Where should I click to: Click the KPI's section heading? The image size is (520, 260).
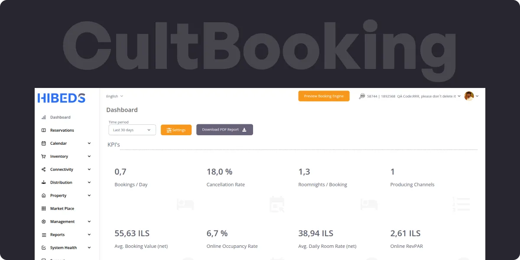[114, 144]
